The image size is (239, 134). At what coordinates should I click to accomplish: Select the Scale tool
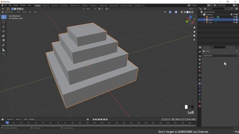pos(4,36)
